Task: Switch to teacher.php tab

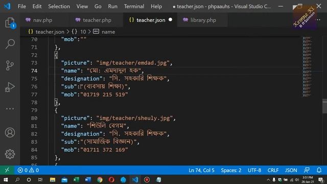Action: click(x=96, y=20)
